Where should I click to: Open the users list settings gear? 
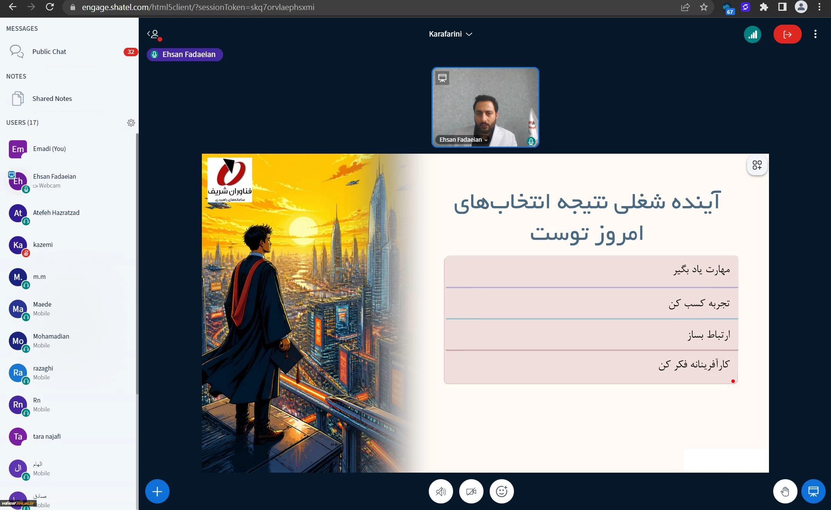pyautogui.click(x=131, y=123)
